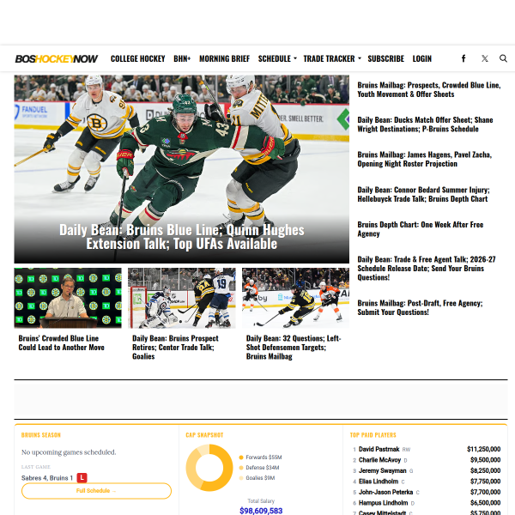Open Connor Bedard Summer Injury article
Screen dimensions: 515x515
(x=423, y=195)
